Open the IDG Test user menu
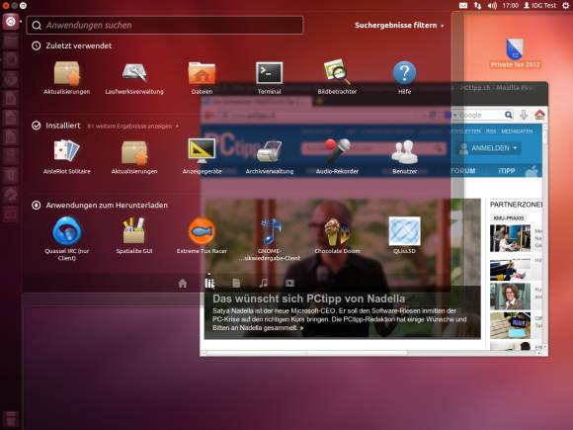 click(x=539, y=6)
